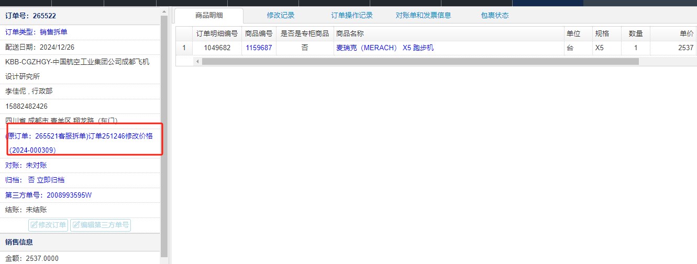Click the 是否是专柜商品 column header
697x264 pixels.
coord(305,33)
